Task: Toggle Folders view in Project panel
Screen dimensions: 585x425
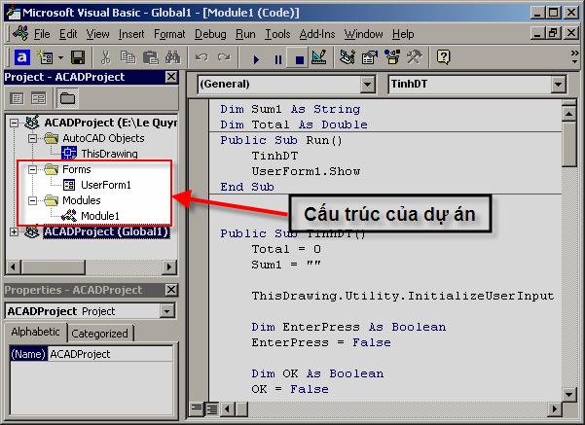Action: click(67, 98)
